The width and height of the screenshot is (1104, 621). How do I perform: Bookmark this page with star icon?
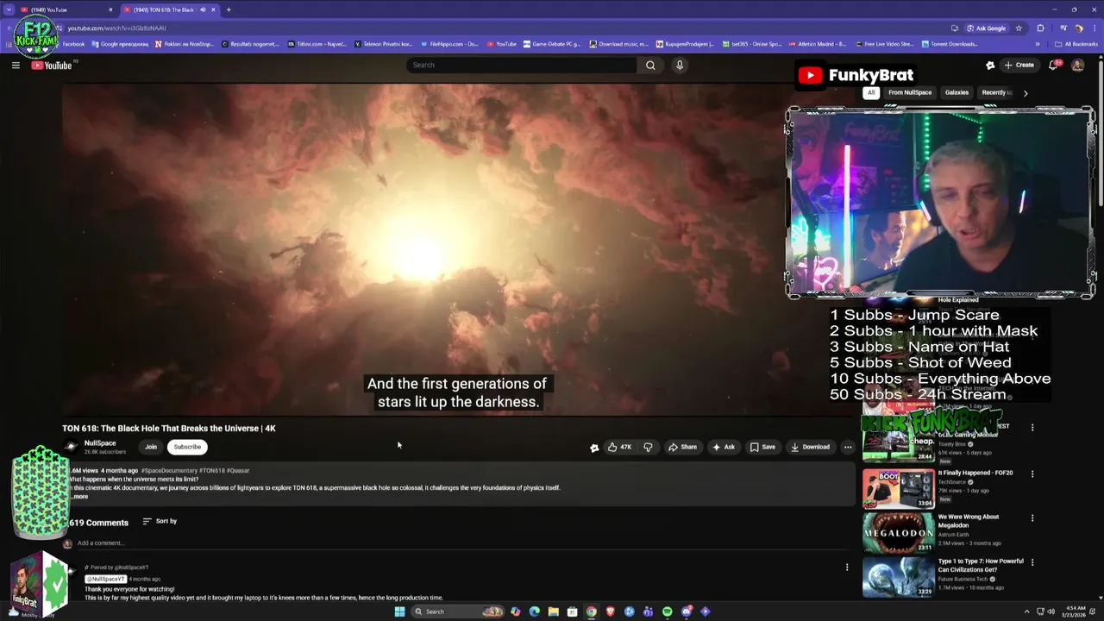(x=1019, y=28)
